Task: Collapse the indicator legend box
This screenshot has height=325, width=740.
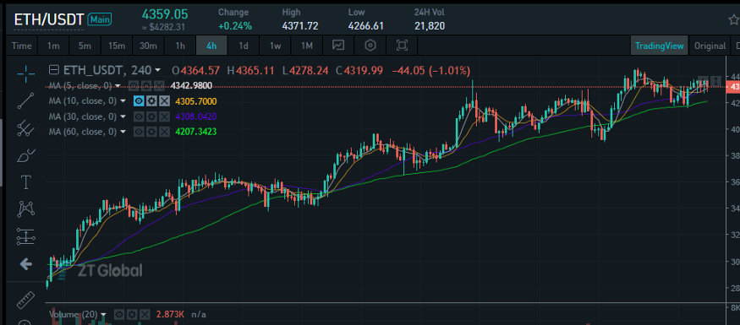Action: pos(54,71)
